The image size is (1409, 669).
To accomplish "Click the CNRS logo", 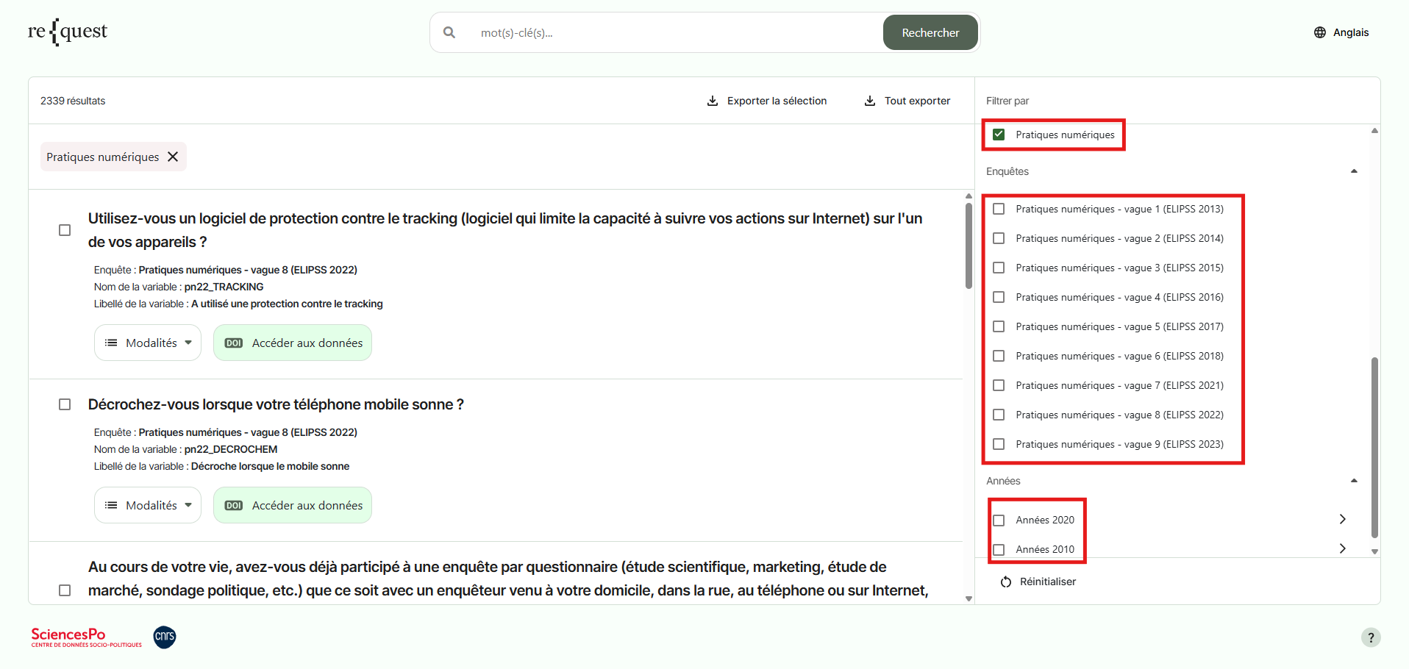I will click(165, 637).
